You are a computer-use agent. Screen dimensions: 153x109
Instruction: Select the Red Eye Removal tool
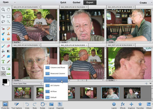[3, 29]
